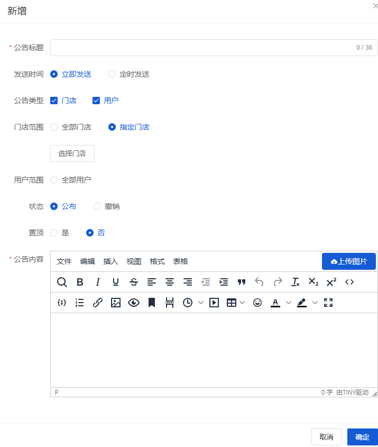Viewport: 378px width, 447px height.
Task: Insert an anchor bookmark
Action: coord(152,303)
